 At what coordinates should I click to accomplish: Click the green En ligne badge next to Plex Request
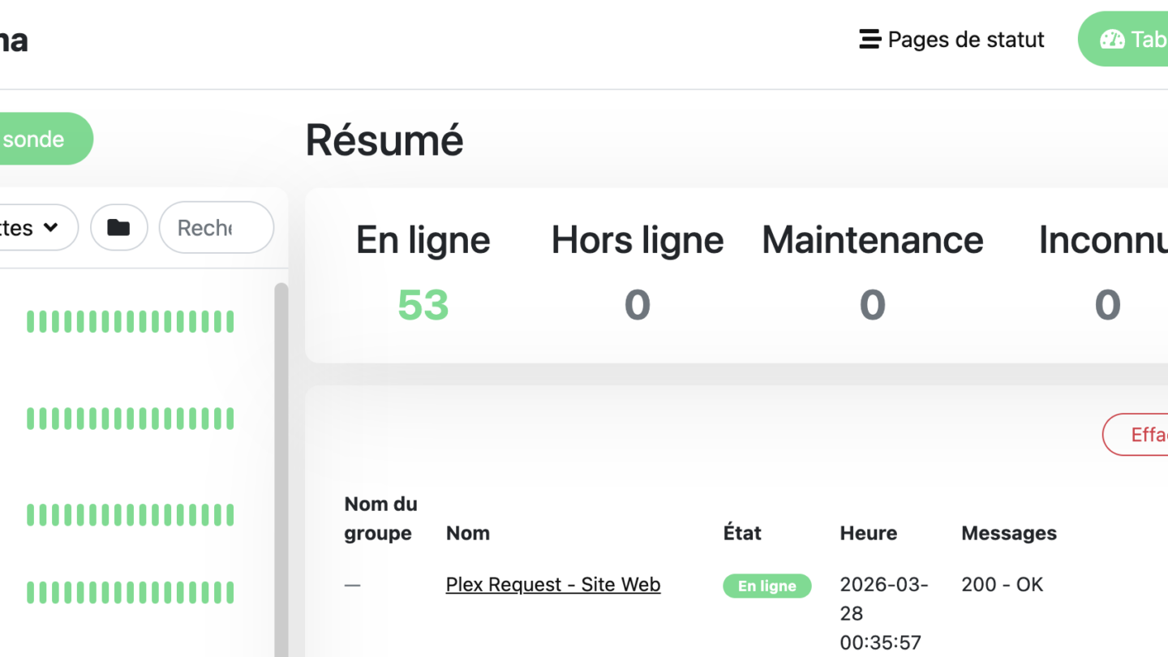pyautogui.click(x=766, y=586)
